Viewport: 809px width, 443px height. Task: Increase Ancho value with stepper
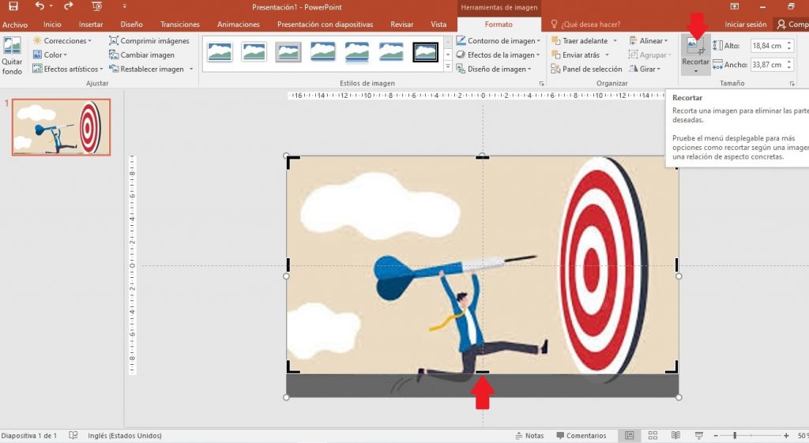pyautogui.click(x=789, y=62)
